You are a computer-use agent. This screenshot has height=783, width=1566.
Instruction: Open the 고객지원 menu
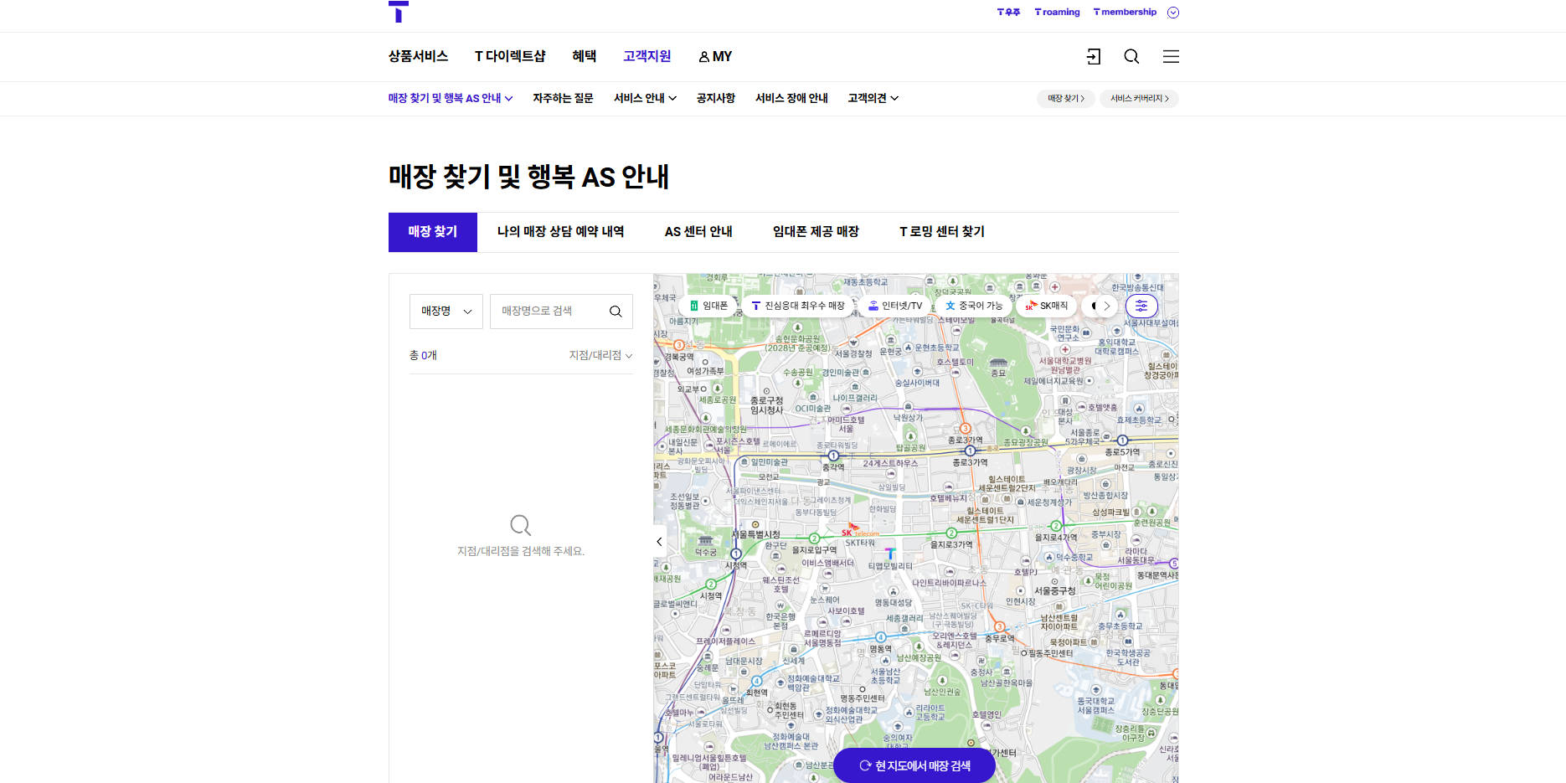(646, 56)
